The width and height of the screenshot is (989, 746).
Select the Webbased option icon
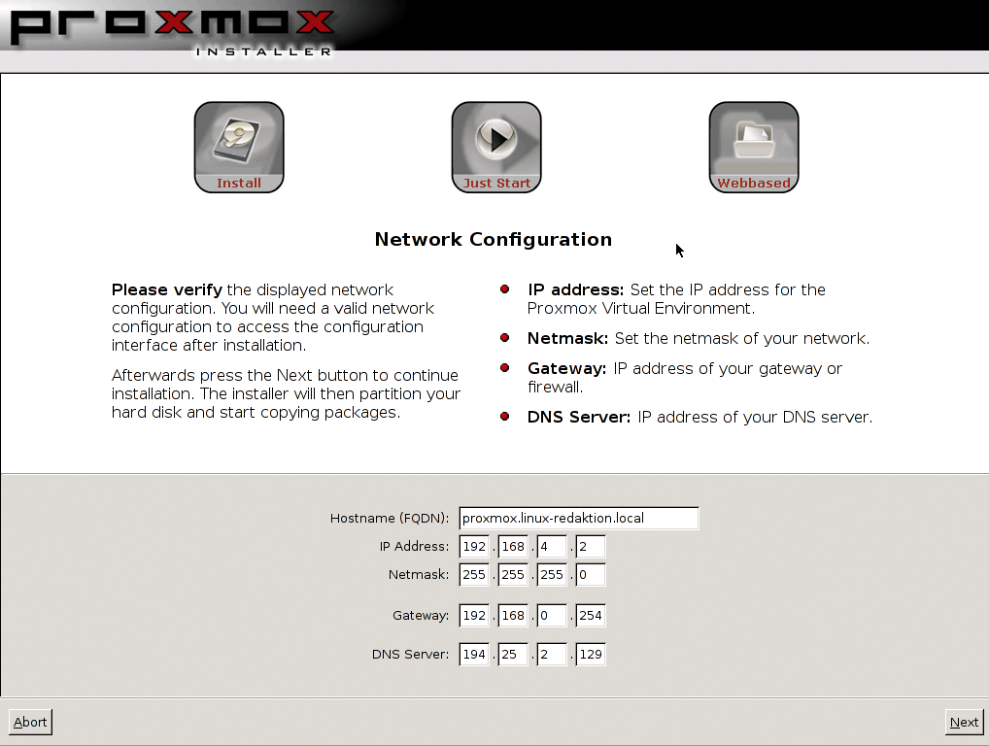pos(754,146)
